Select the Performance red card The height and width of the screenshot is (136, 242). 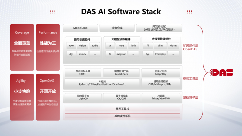(x=48, y=47)
